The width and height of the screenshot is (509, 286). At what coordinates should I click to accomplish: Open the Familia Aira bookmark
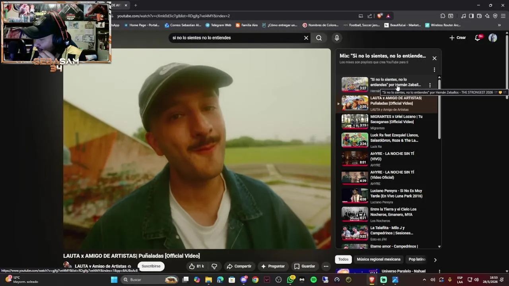[x=247, y=25]
